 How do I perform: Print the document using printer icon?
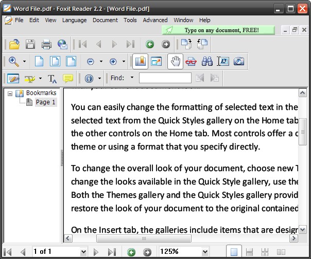pos(46,44)
